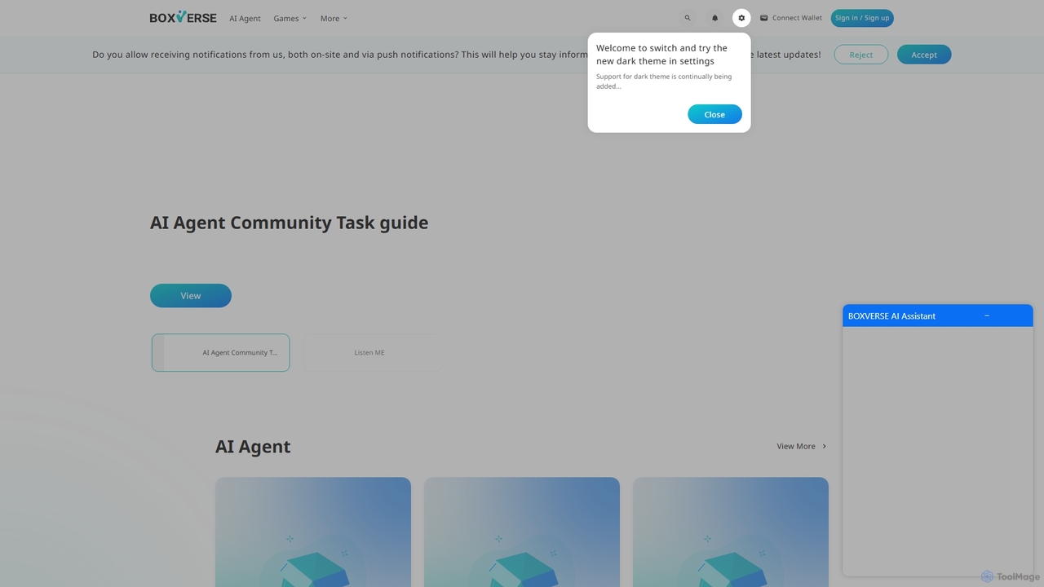The image size is (1044, 587).
Task: Minimize the BOXVERSE AI Assistant panel
Action: point(987,316)
